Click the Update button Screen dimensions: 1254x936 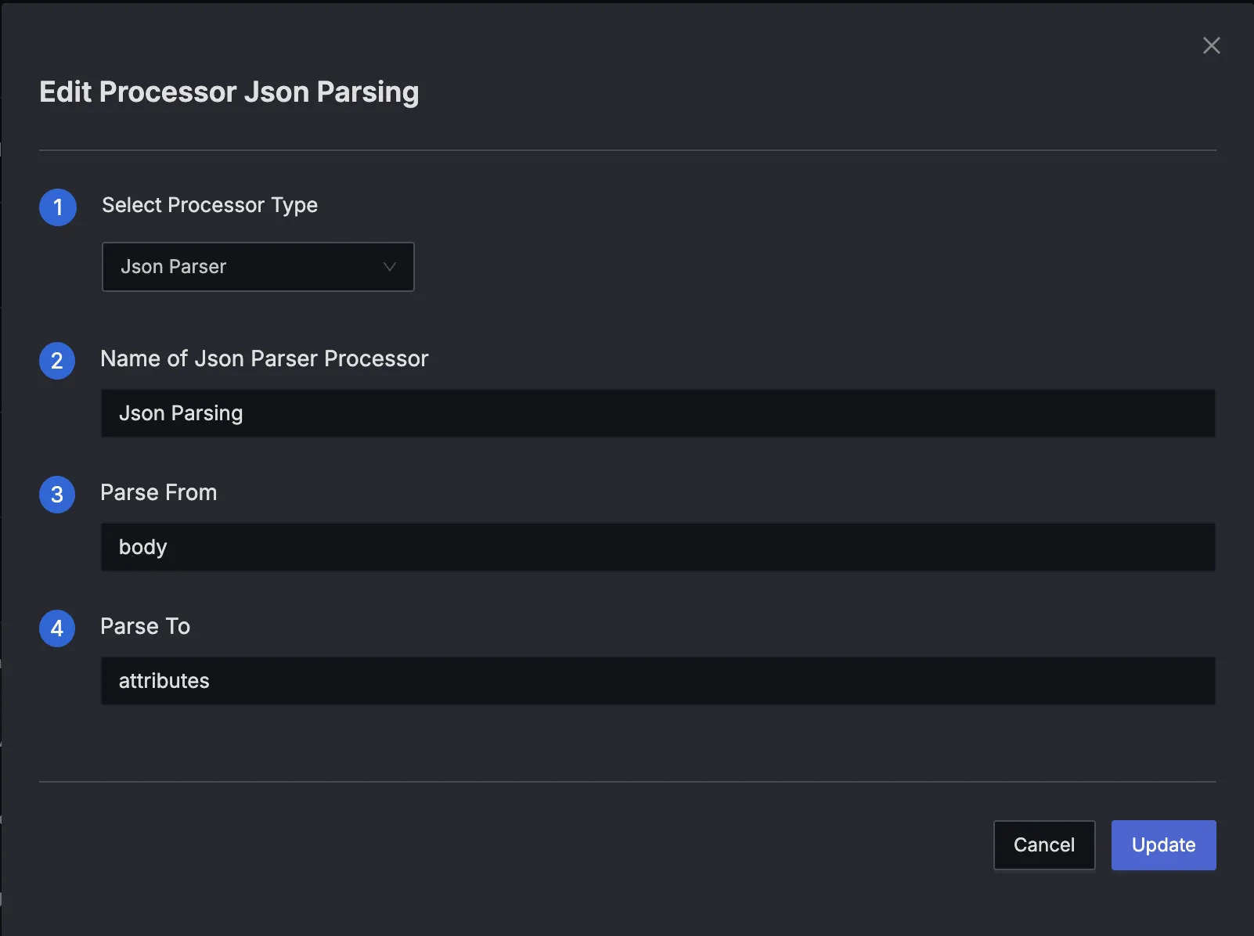(x=1164, y=845)
